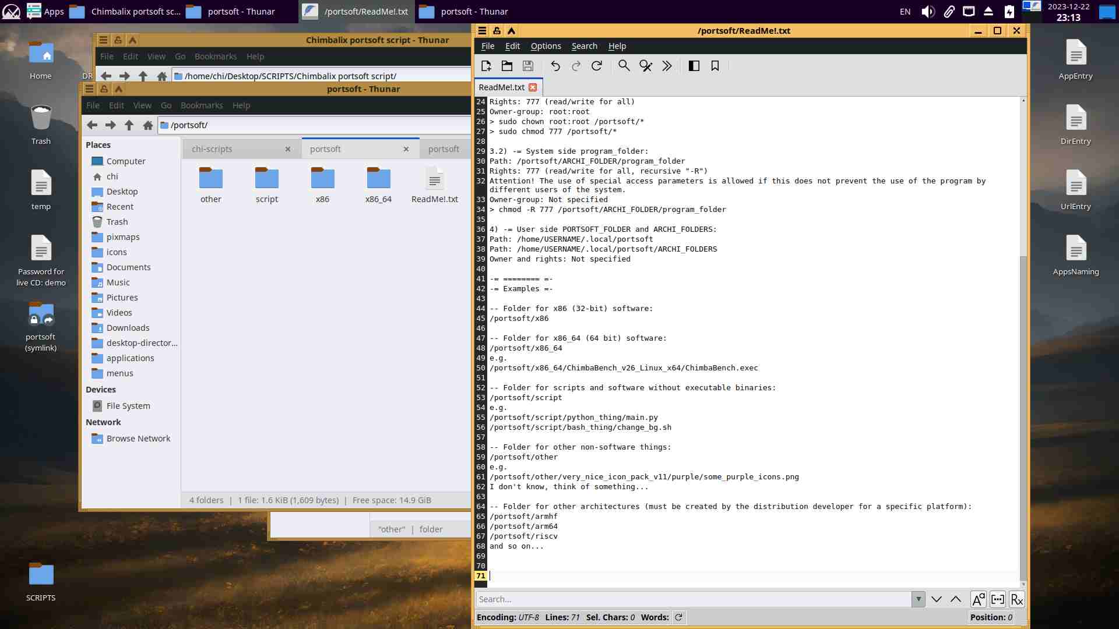Toggle the whole word search option
This screenshot has height=629, width=1119.
(997, 599)
